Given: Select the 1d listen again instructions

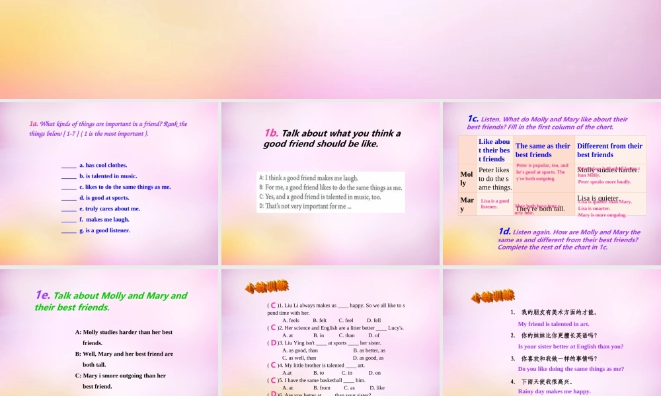Looking at the screenshot, I should click(x=570, y=240).
